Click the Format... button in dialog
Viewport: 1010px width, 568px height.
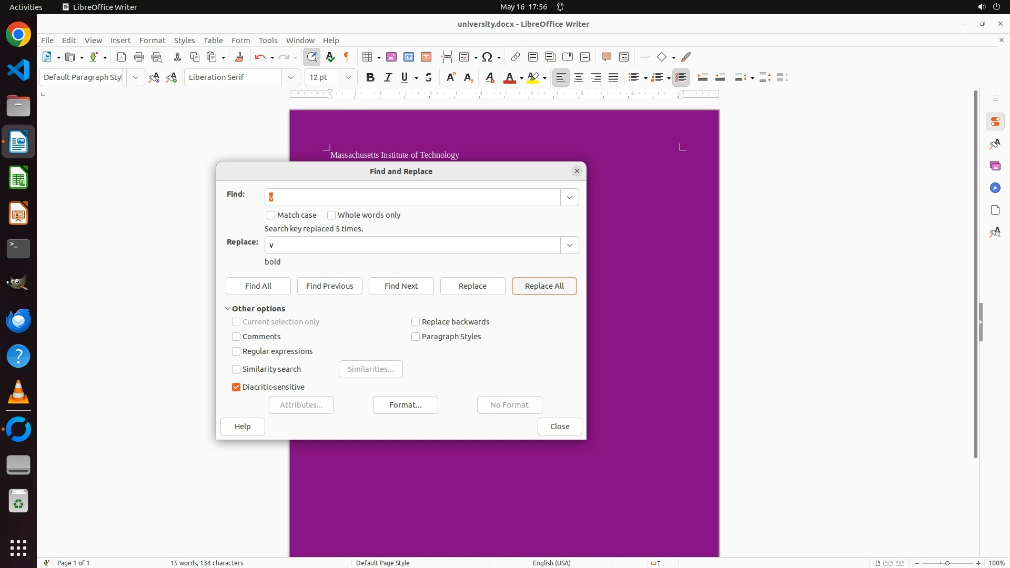405,405
